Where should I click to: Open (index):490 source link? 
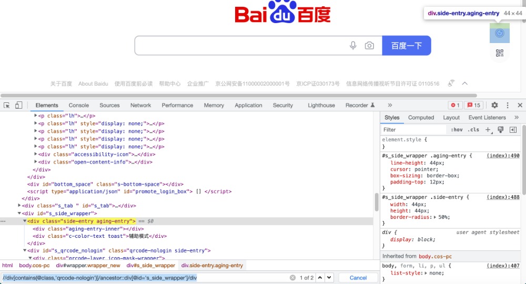[503, 156]
